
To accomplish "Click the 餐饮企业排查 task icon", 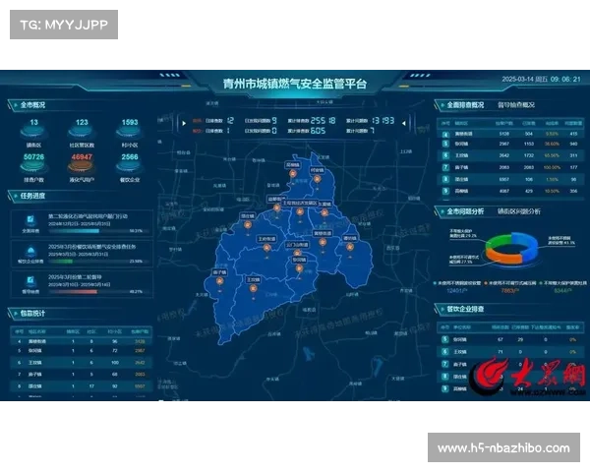I will pos(30,251).
